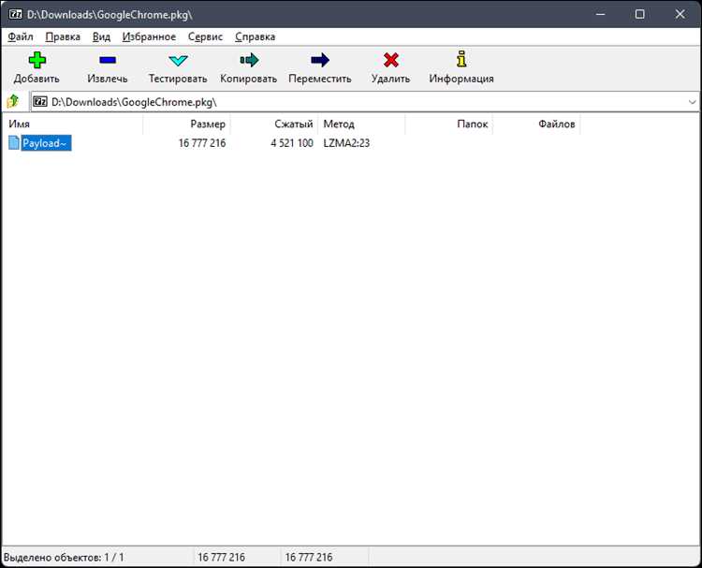Close the 7-Zip window
This screenshot has height=568, width=702.
680,14
